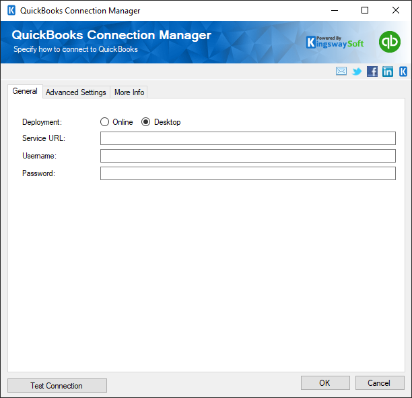The image size is (412, 398).
Task: Click the Username label text
Action: (x=40, y=156)
